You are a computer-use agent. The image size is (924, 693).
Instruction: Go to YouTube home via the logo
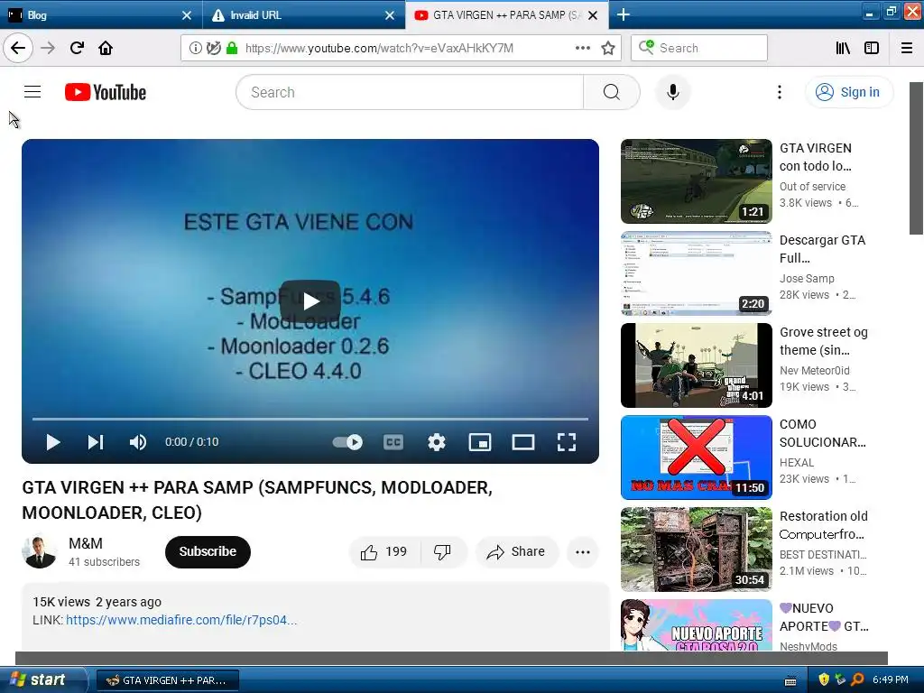pyautogui.click(x=106, y=92)
